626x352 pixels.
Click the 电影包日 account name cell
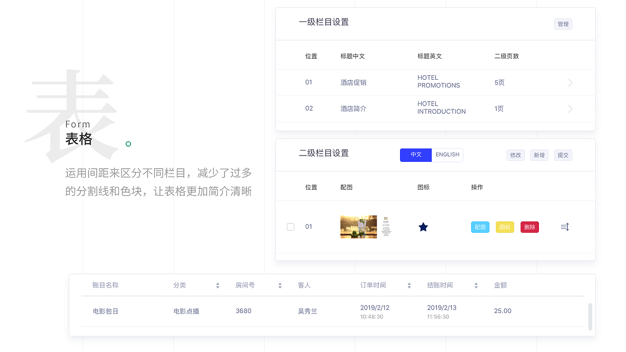(106, 311)
